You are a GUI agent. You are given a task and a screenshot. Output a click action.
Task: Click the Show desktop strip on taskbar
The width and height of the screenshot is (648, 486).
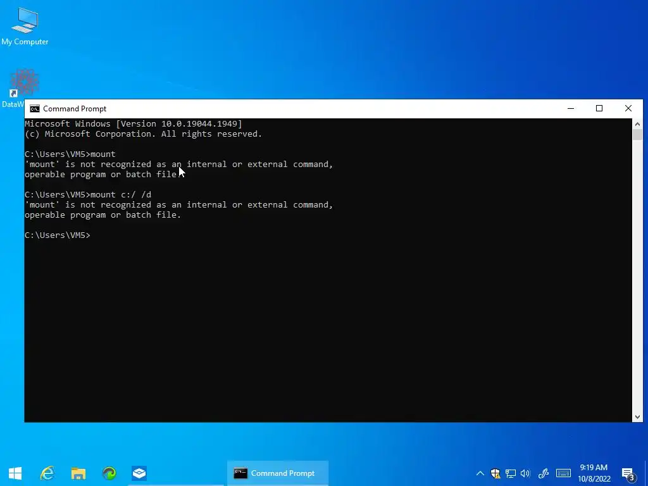tap(645, 473)
